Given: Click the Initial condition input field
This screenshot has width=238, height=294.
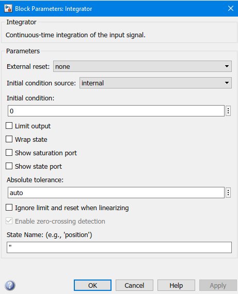Looking at the screenshot, I should pos(116,111).
